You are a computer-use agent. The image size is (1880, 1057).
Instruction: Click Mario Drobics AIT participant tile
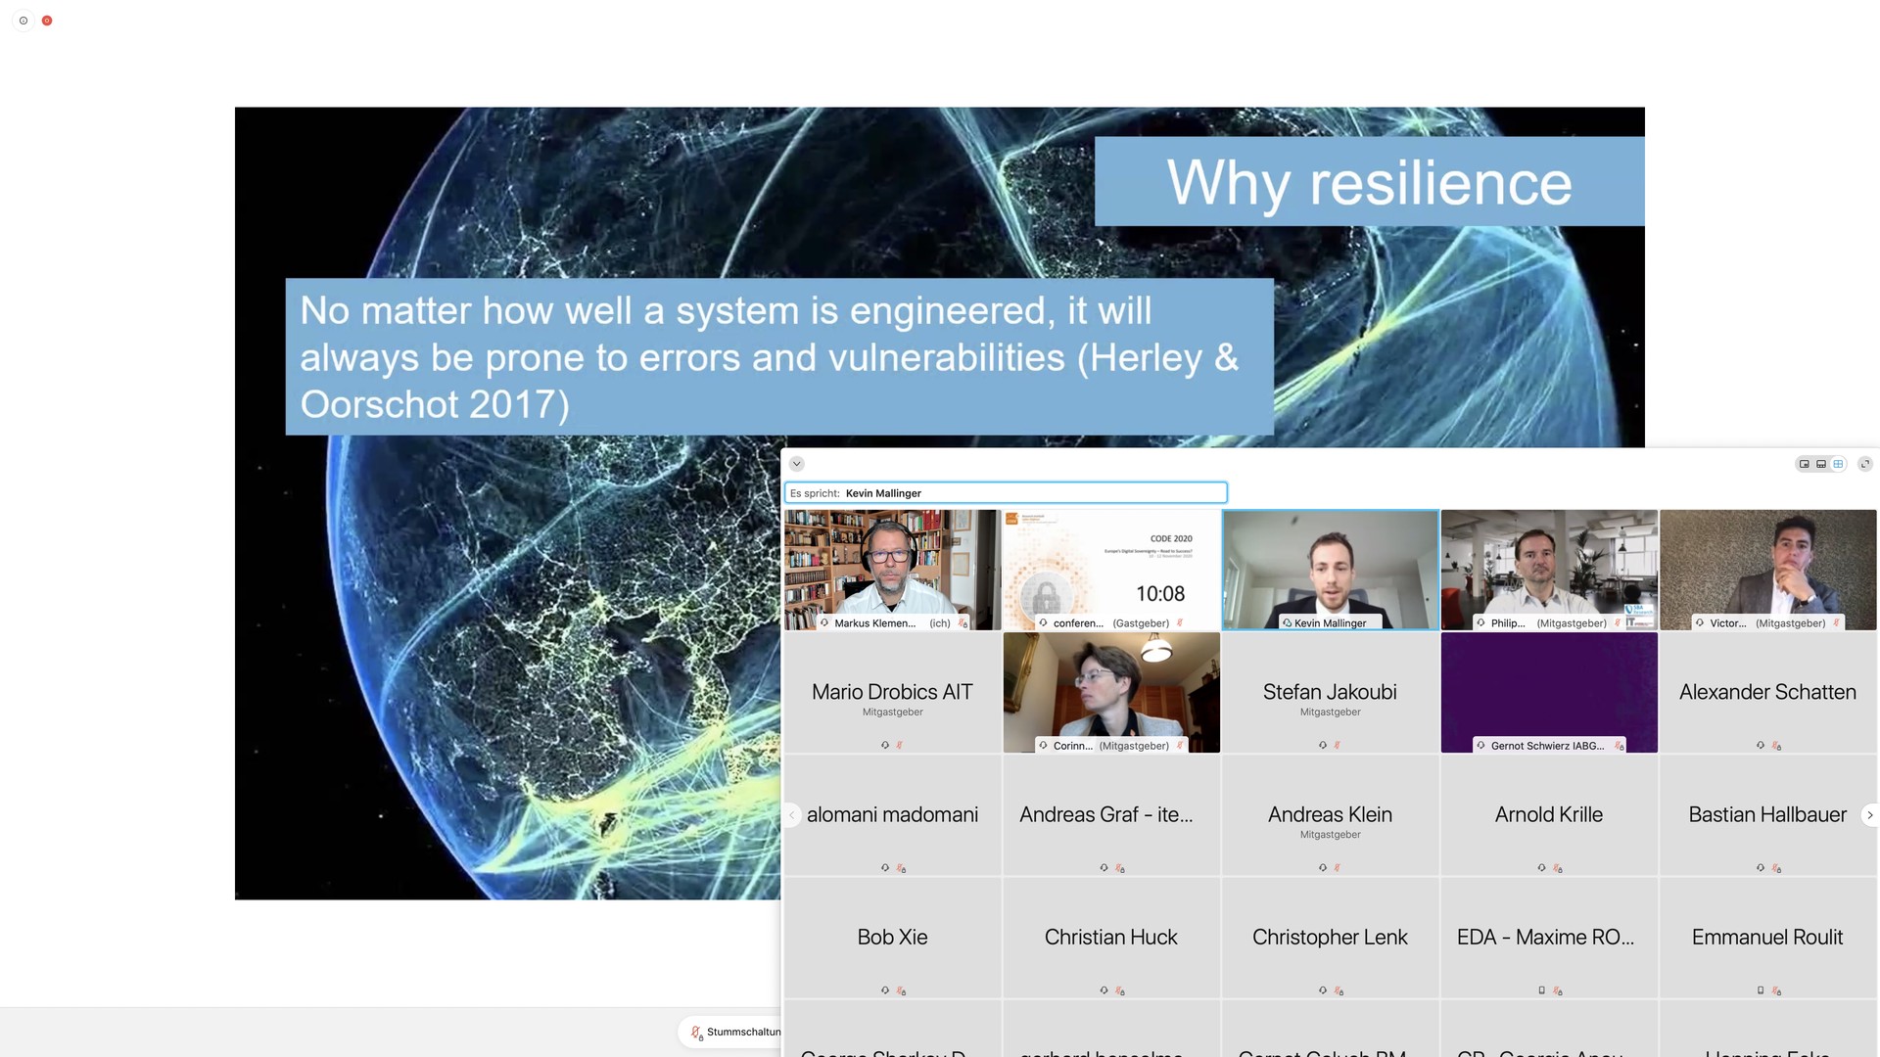(x=892, y=692)
